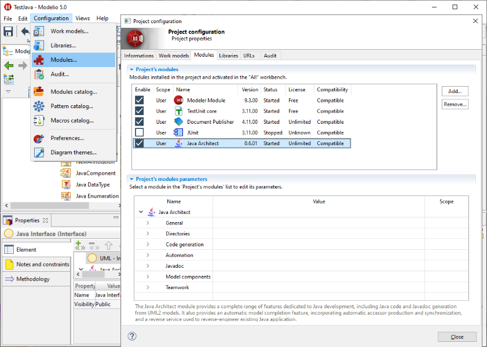This screenshot has width=487, height=347.
Task: Expand the Teamwork parameters group
Action: 148,287
